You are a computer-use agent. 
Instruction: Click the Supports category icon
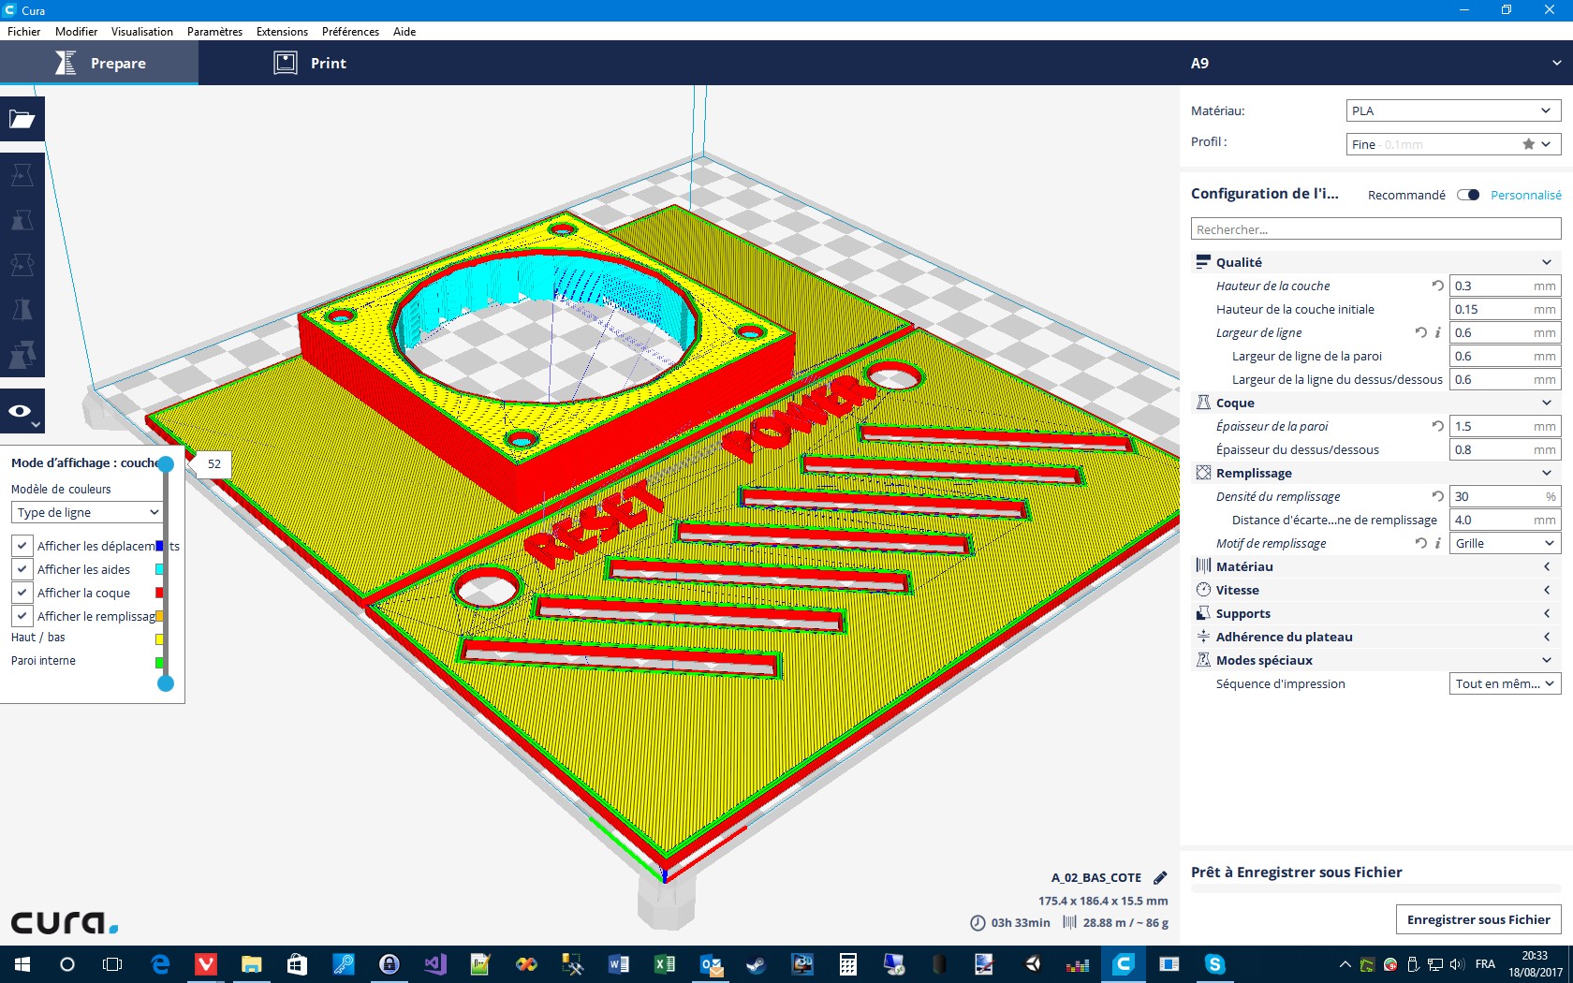(x=1203, y=613)
